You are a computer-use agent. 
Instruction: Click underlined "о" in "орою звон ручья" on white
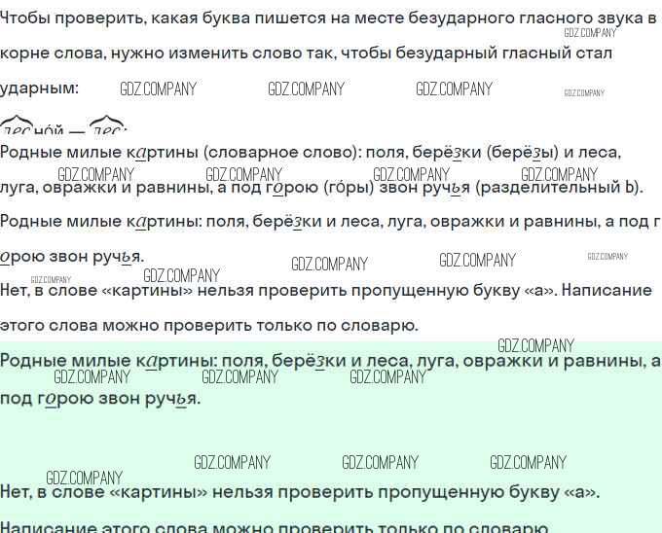[6, 257]
